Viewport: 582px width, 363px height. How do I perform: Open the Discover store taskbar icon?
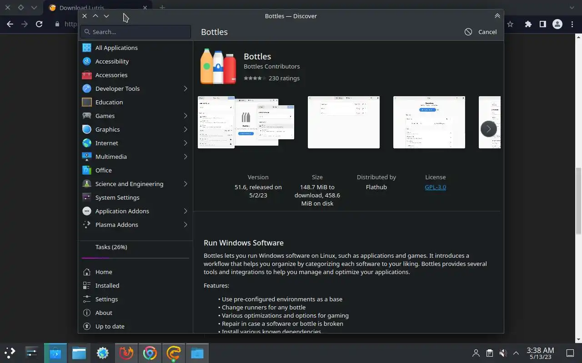pos(55,353)
